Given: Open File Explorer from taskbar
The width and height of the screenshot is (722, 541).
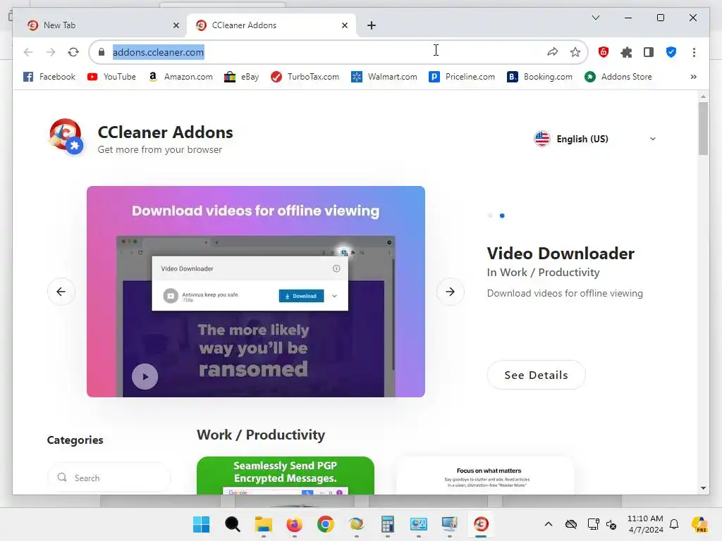Looking at the screenshot, I should click(x=264, y=524).
